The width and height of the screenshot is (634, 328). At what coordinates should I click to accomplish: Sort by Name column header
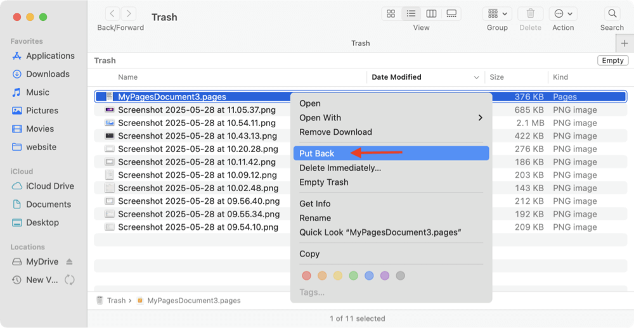[x=128, y=77]
